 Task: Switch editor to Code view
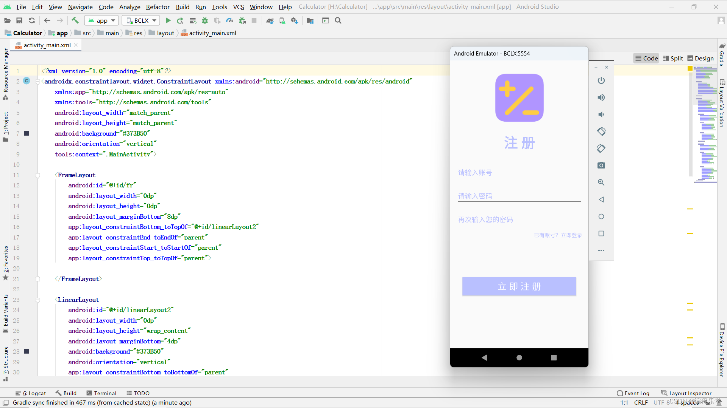click(646, 58)
